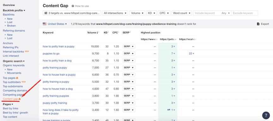Open keyword how to potty train a puppy
273x121 pixels.
pos(58,47)
